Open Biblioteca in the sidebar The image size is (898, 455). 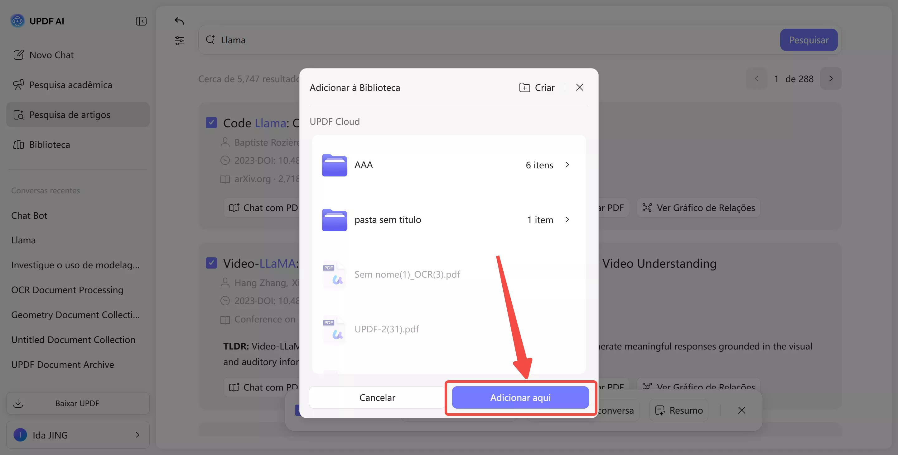pyautogui.click(x=50, y=145)
